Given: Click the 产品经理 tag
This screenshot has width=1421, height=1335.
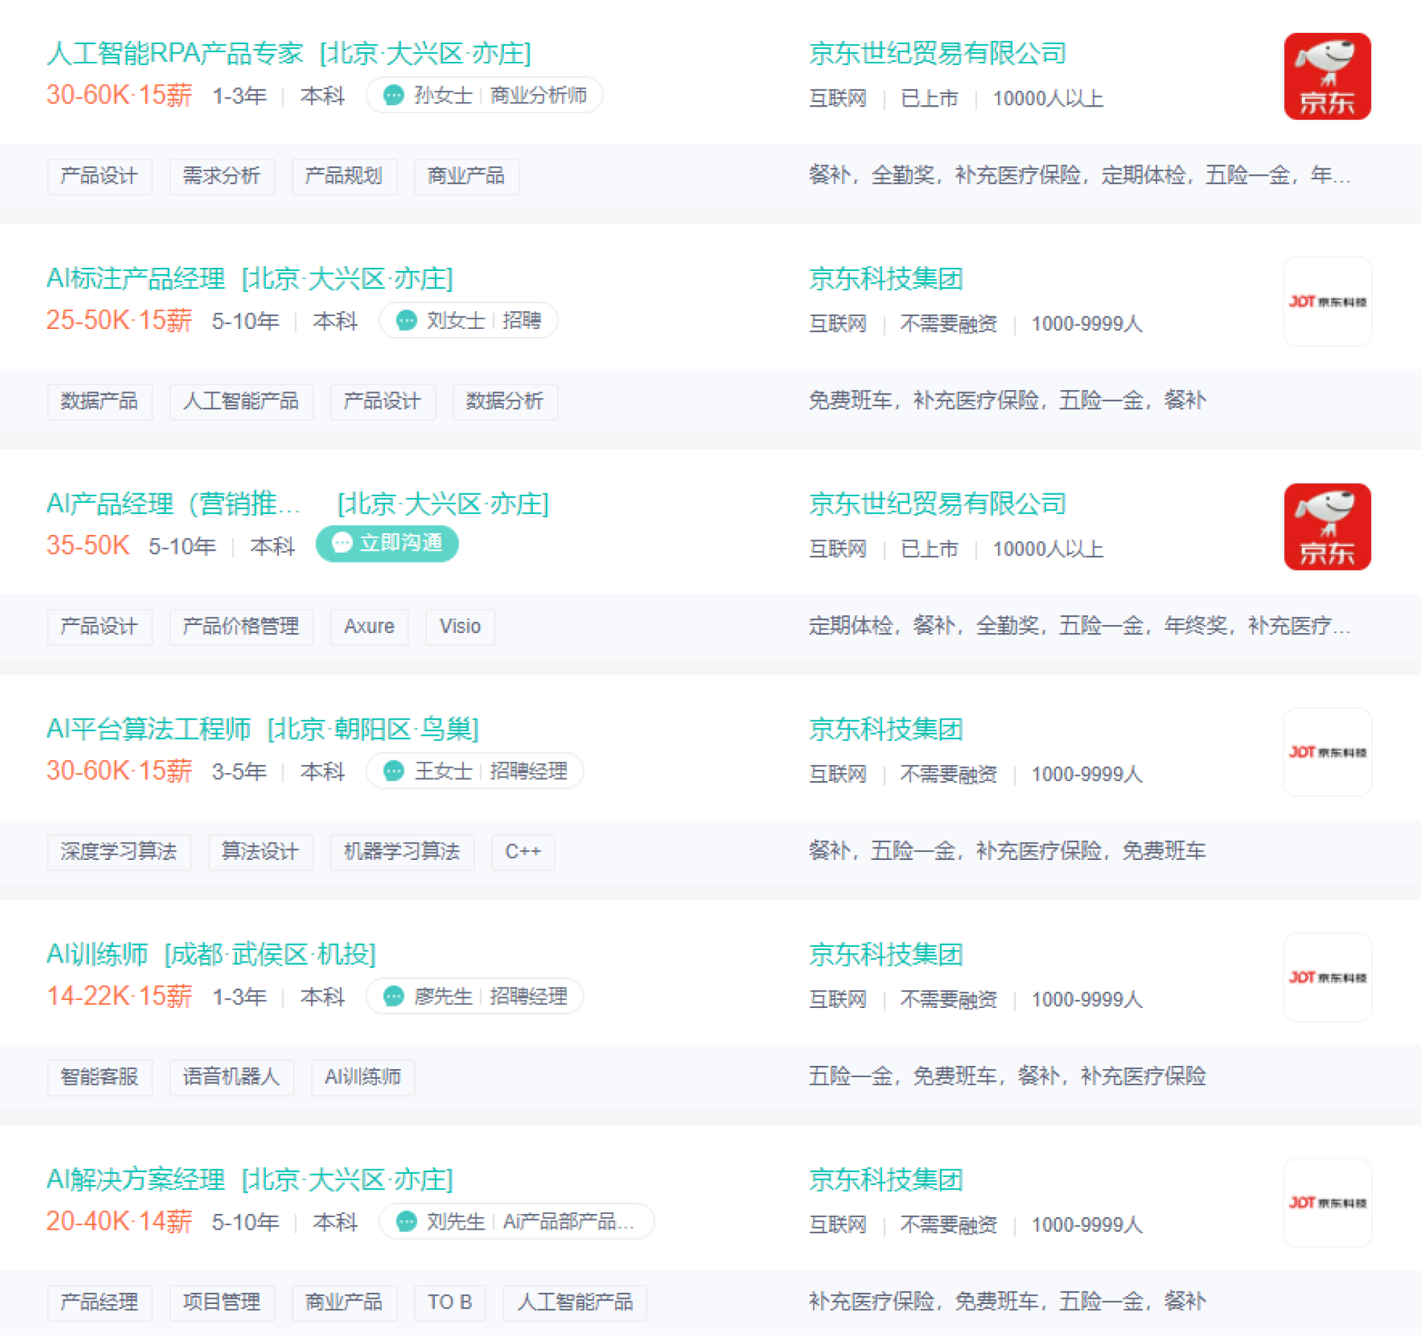Looking at the screenshot, I should coord(99,1302).
